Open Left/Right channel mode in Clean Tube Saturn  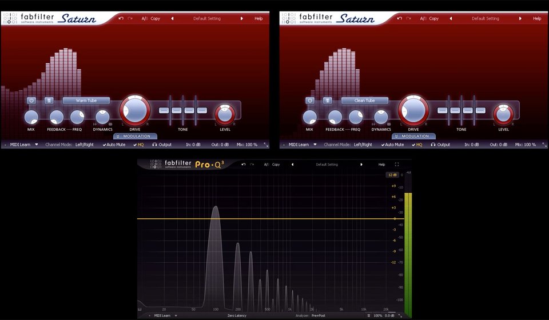[x=363, y=145]
